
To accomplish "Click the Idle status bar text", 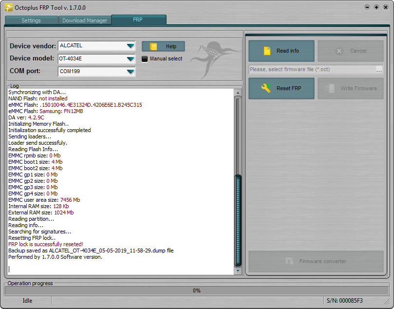I will click(27, 301).
